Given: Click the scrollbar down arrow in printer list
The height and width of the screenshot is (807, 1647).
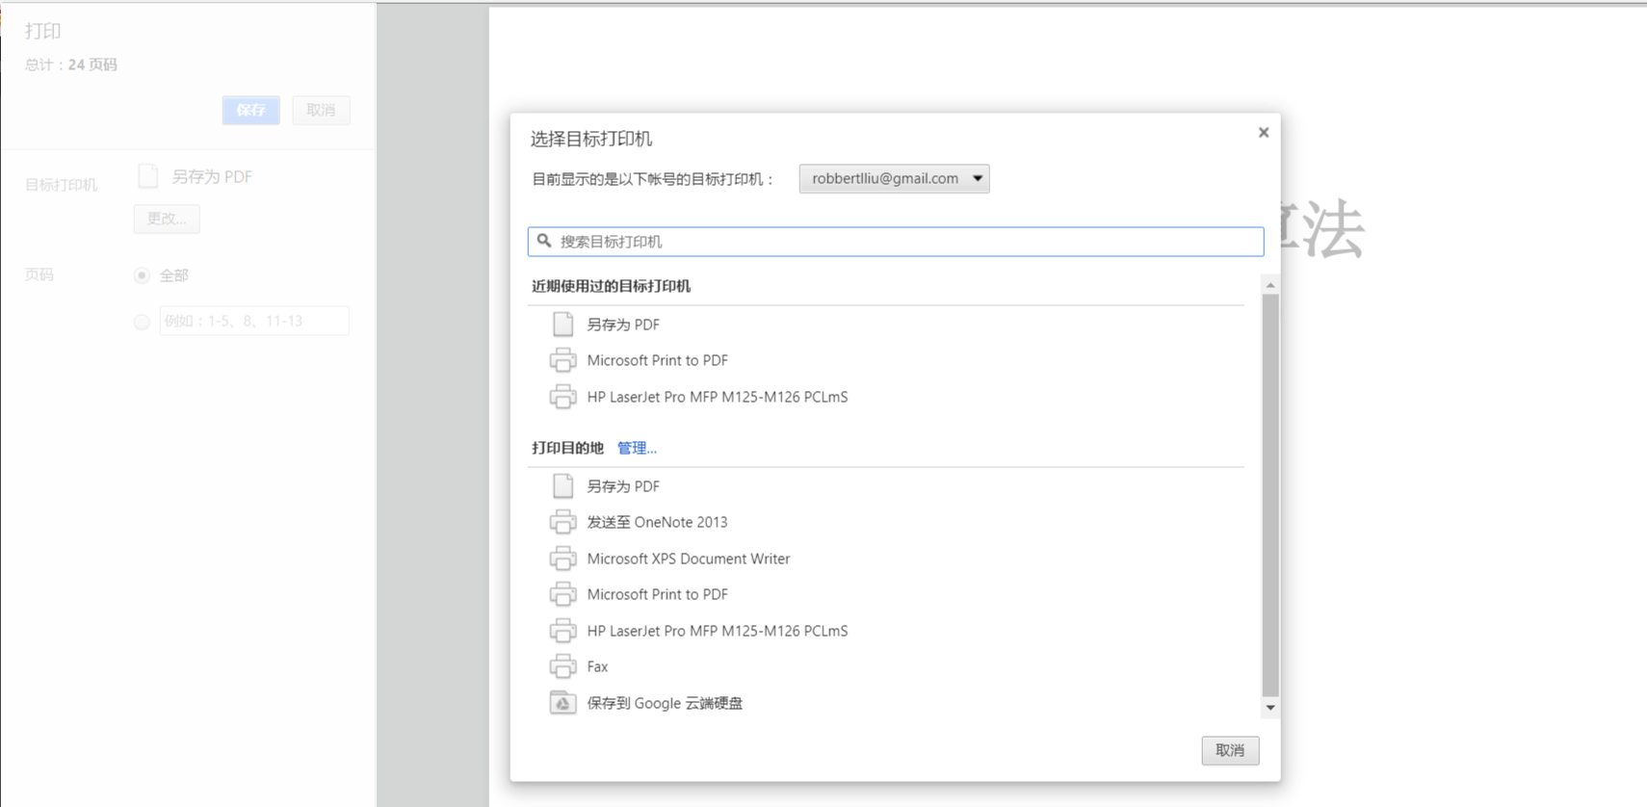Looking at the screenshot, I should 1270,708.
